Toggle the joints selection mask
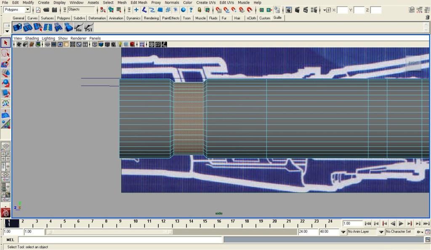The height and width of the screenshot is (250, 431). coord(144,10)
